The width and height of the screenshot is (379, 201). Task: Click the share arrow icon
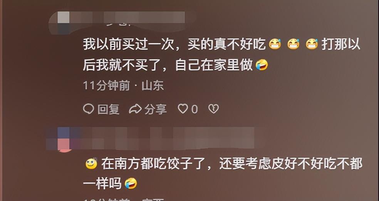(135, 109)
